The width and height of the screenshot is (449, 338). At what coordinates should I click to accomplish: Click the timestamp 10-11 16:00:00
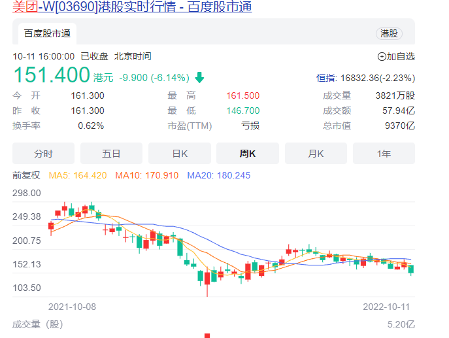pos(44,56)
